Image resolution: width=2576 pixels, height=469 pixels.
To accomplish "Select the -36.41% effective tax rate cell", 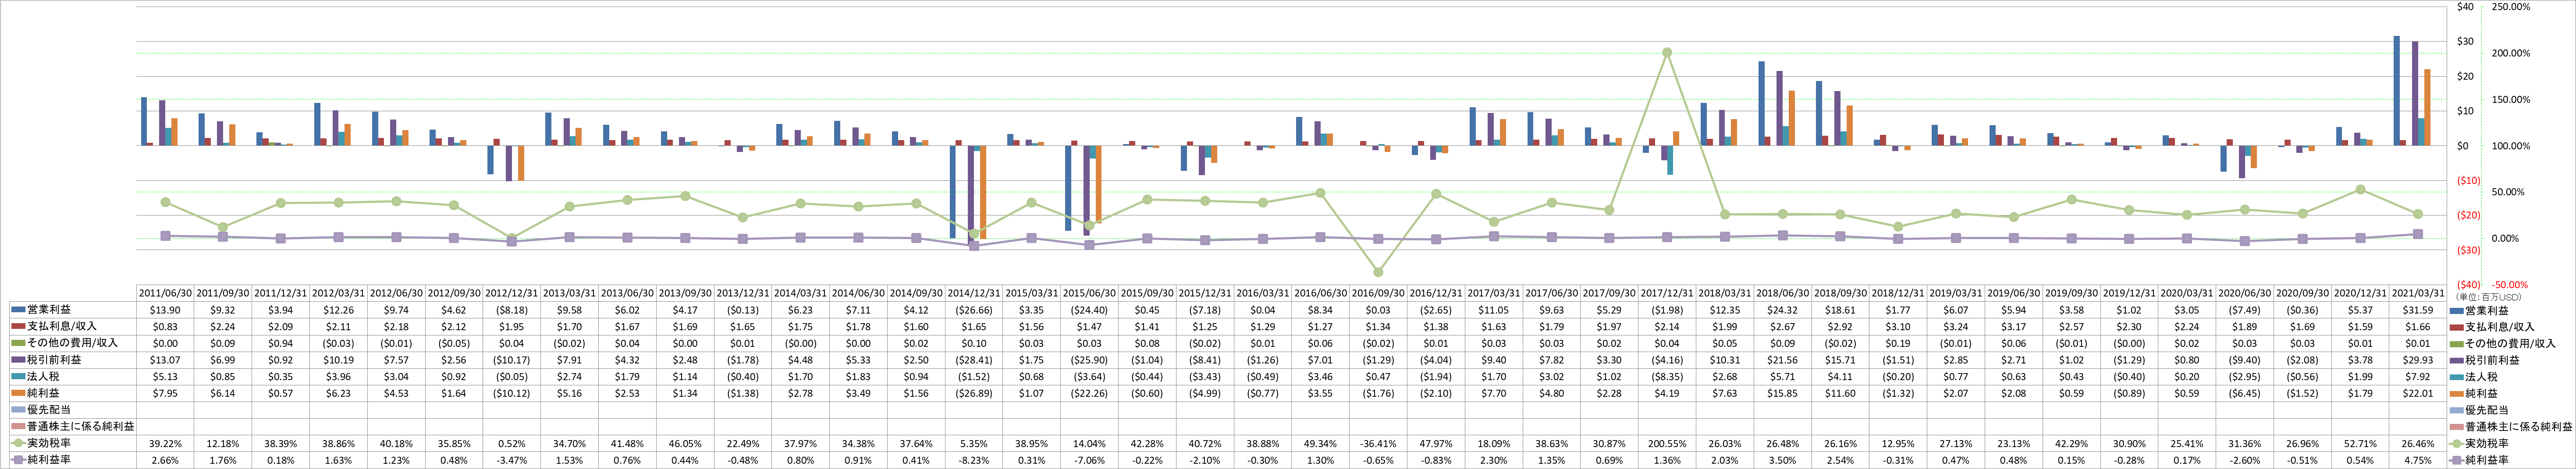I will tap(1378, 444).
